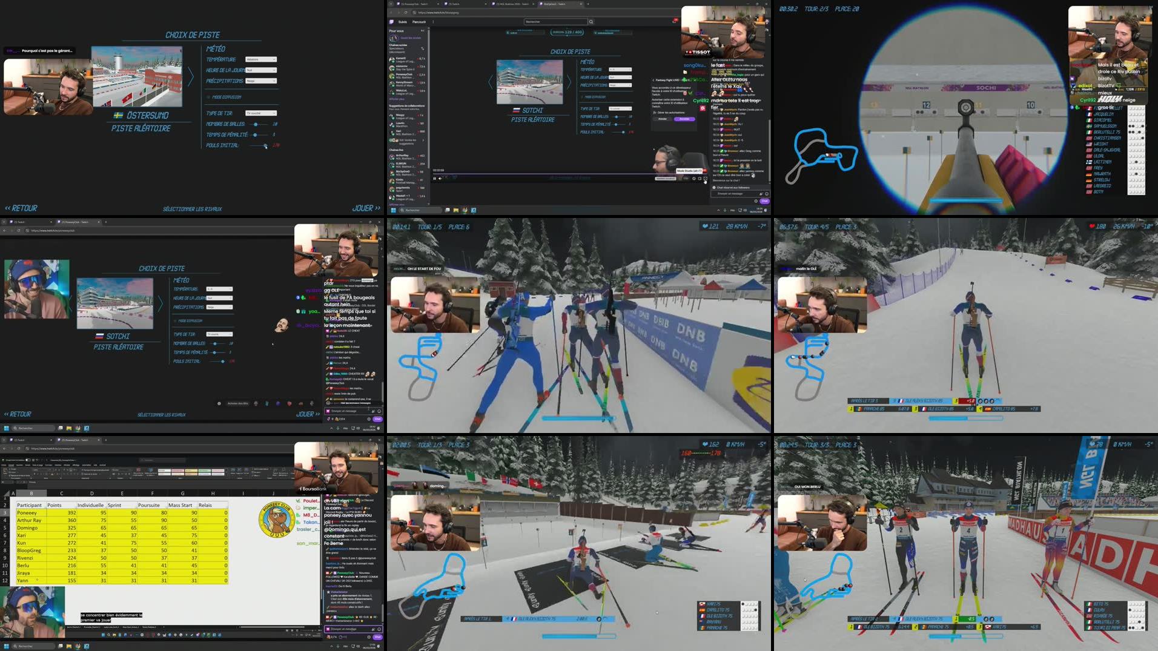Open the Précipitations dropdown showing Neige
Viewport: 1158px width, 651px height.
click(x=260, y=81)
